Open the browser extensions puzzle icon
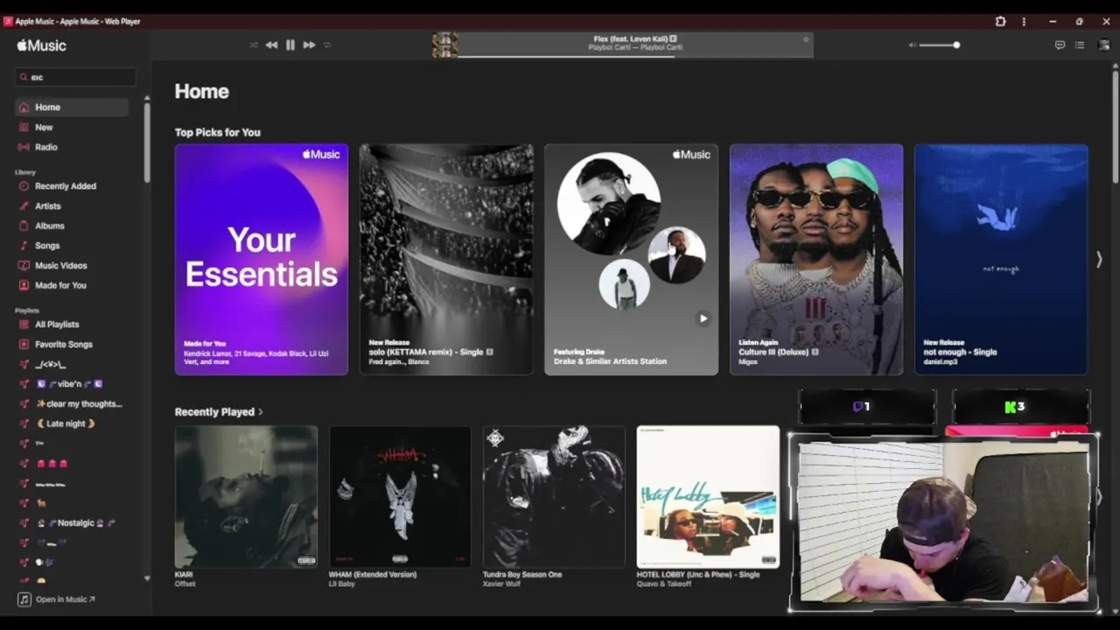This screenshot has height=630, width=1120. 1001,21
